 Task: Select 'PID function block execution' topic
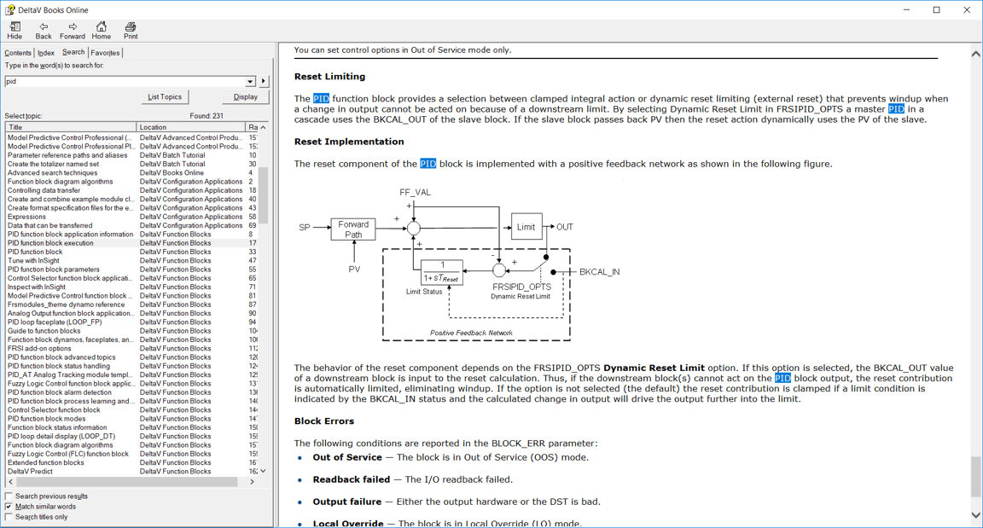tap(50, 243)
